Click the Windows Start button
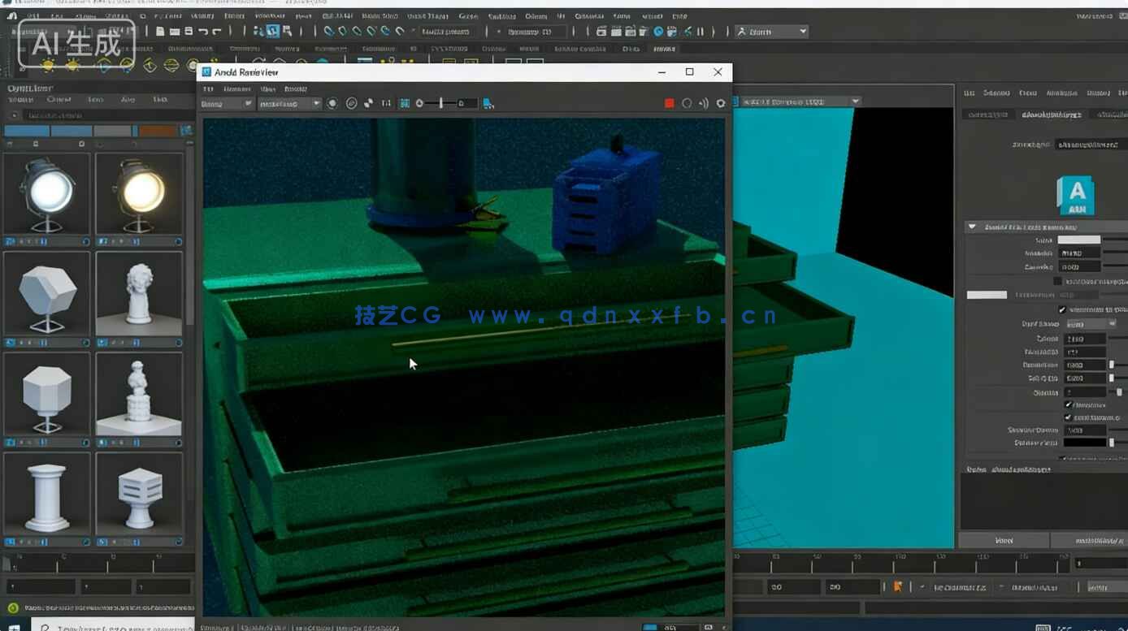This screenshot has width=1128, height=631. click(x=14, y=626)
